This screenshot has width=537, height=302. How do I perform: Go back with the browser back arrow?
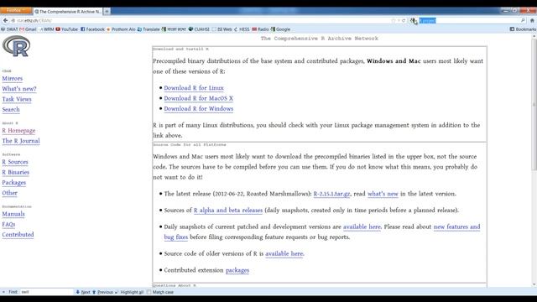(x=5, y=20)
